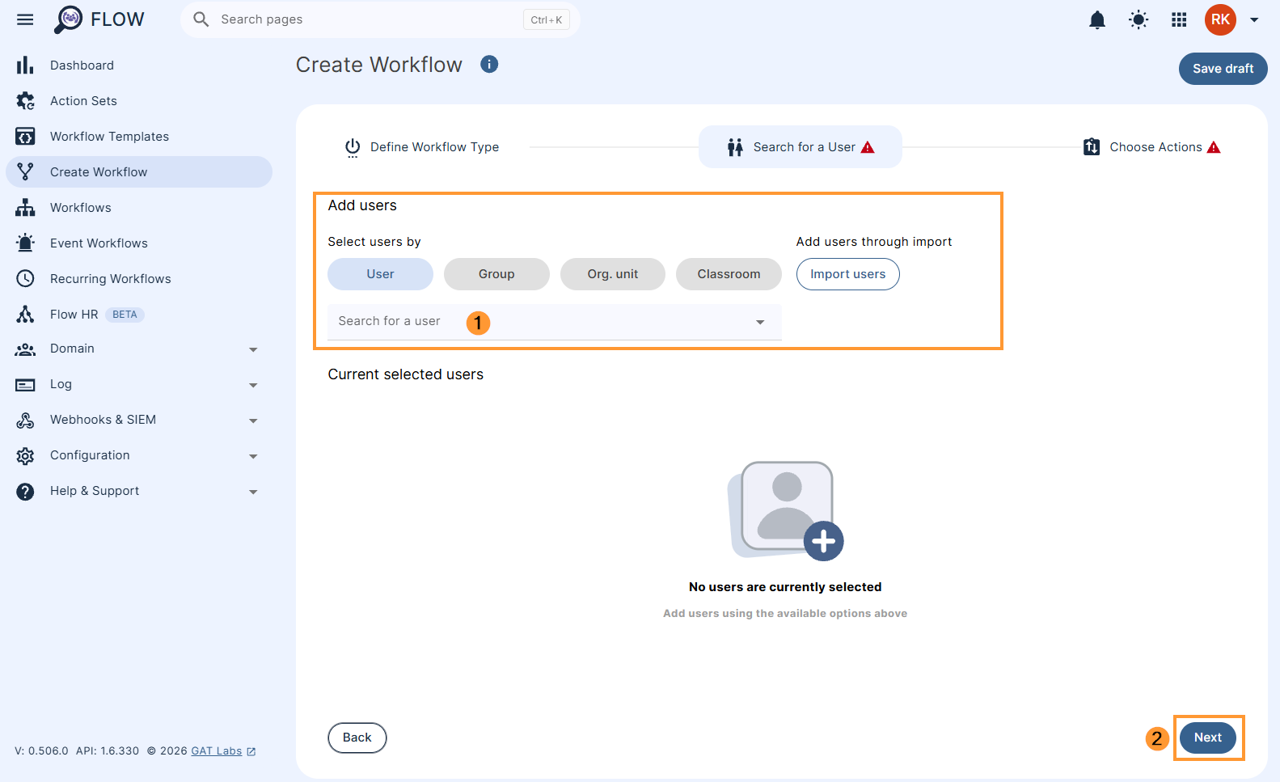Click the Define Workflow Type power icon
Screen dimensions: 1280x782
(353, 147)
